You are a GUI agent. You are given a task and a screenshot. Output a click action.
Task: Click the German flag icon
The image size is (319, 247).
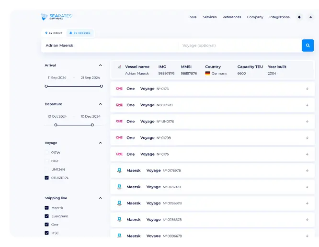pyautogui.click(x=207, y=73)
